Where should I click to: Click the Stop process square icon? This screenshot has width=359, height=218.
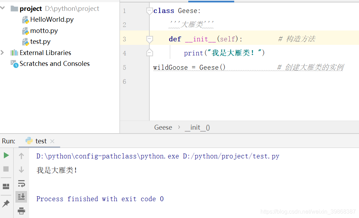(x=6, y=169)
